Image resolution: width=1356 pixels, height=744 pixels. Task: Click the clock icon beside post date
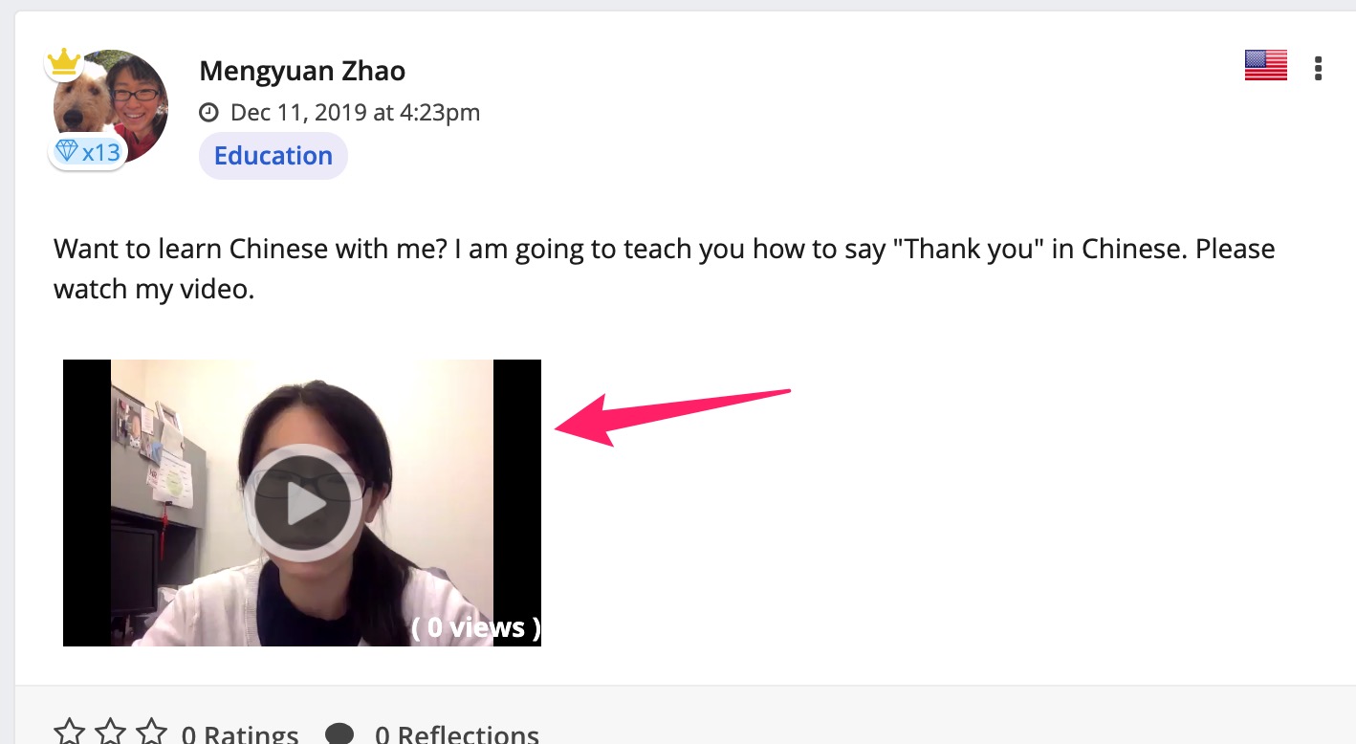coord(208,113)
